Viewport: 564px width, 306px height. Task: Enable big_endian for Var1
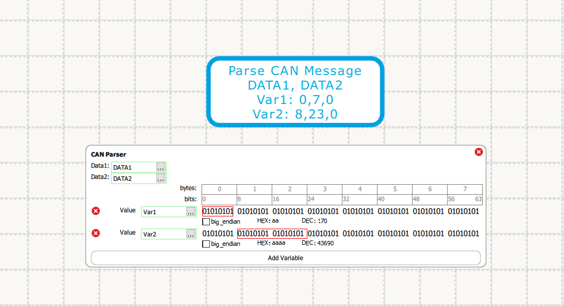[206, 221]
